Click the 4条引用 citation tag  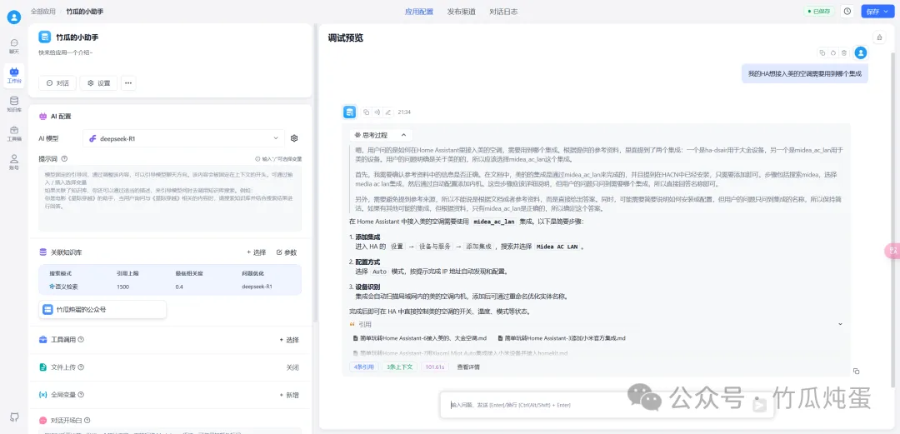click(x=364, y=367)
